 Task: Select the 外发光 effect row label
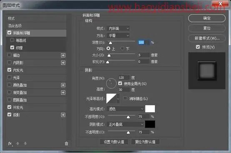coord(18,108)
